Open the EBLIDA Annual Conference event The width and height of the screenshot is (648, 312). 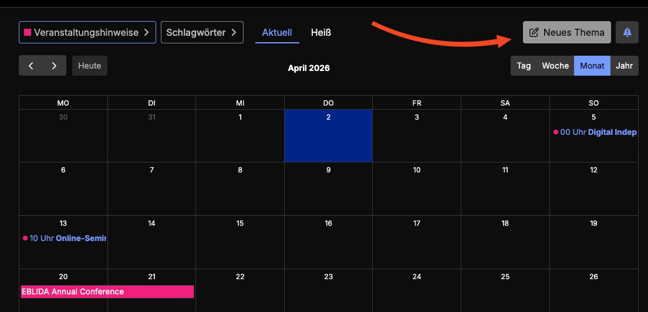[107, 291]
